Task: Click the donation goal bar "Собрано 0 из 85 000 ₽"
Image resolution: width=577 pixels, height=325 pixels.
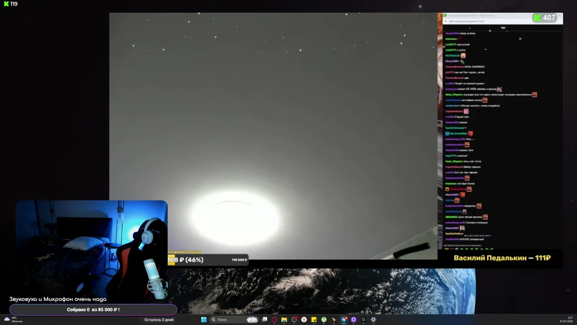Action: (x=93, y=310)
